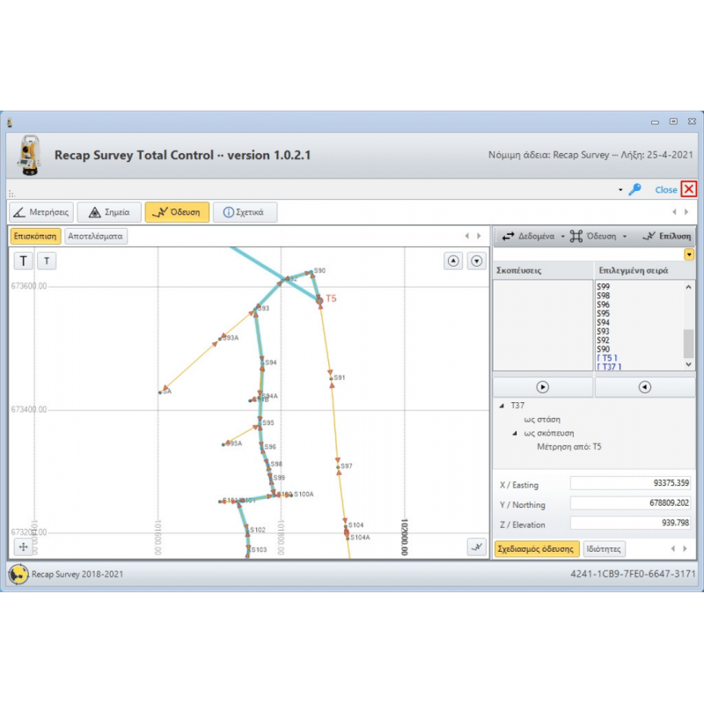Open the Σημεία tab

pyautogui.click(x=109, y=212)
